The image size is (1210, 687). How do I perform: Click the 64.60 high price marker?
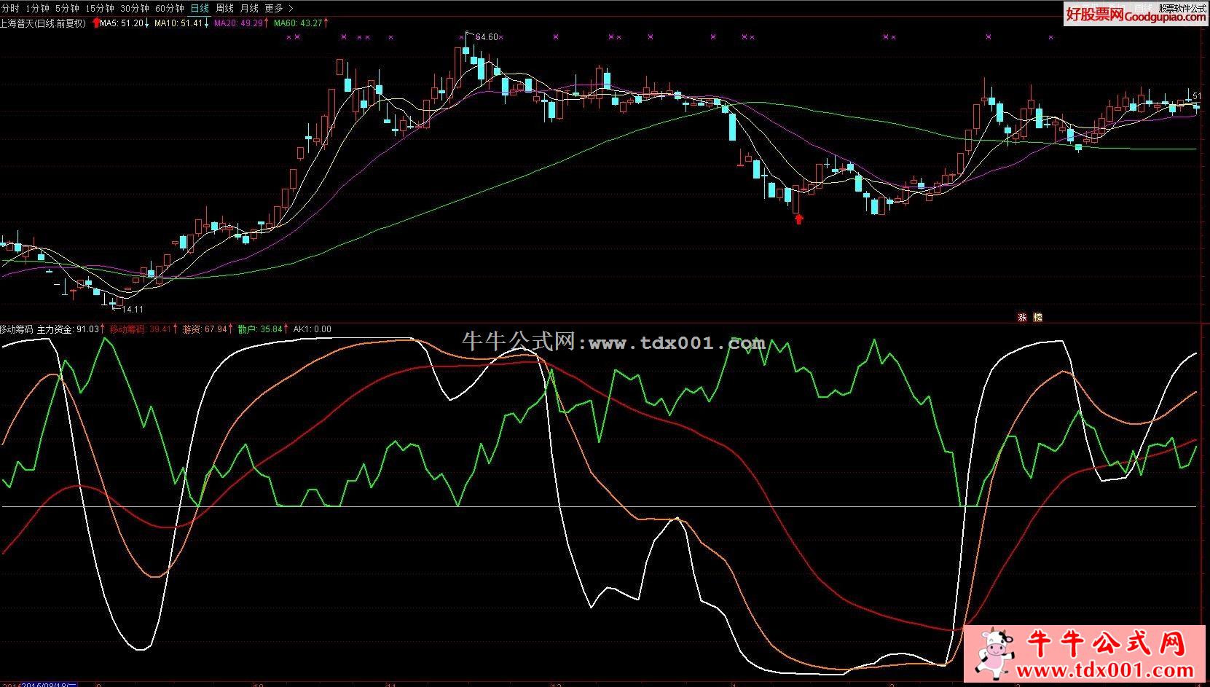coord(487,36)
